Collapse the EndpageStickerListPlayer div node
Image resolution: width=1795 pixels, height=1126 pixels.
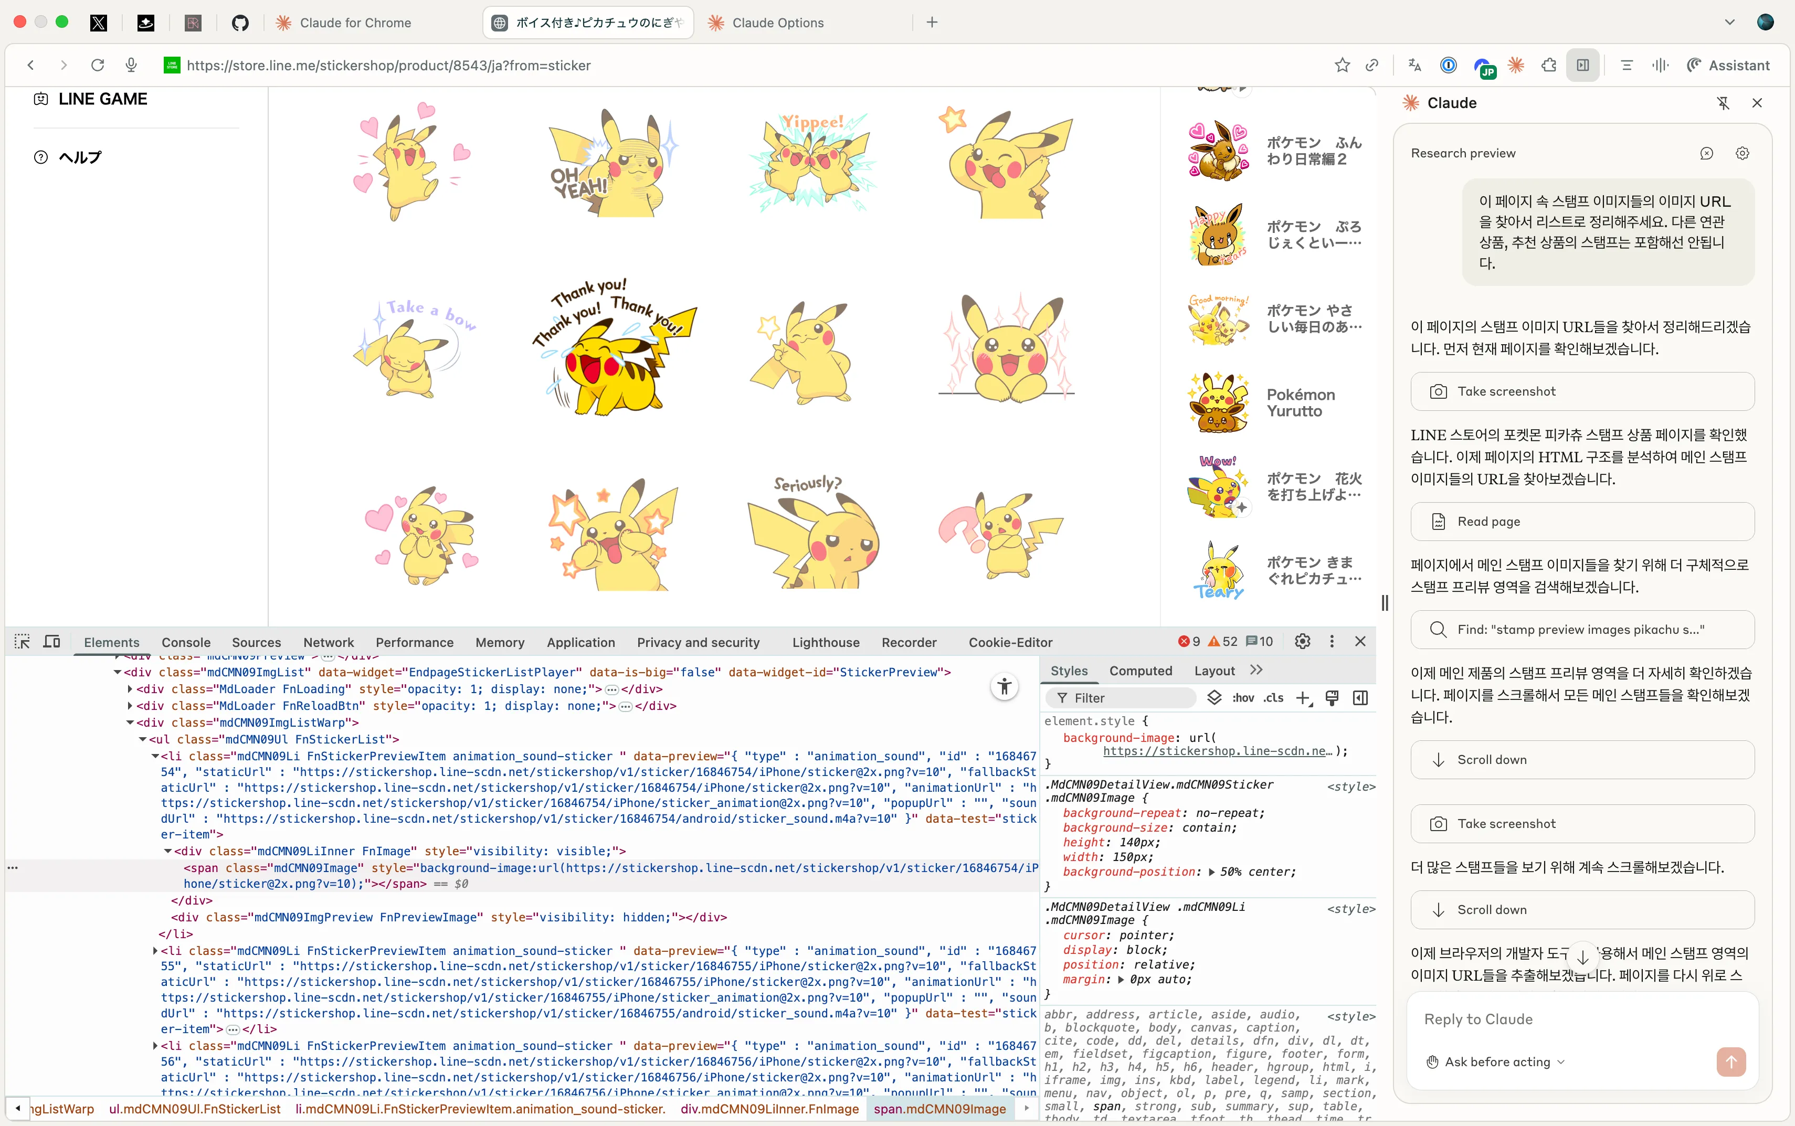pyautogui.click(x=118, y=673)
